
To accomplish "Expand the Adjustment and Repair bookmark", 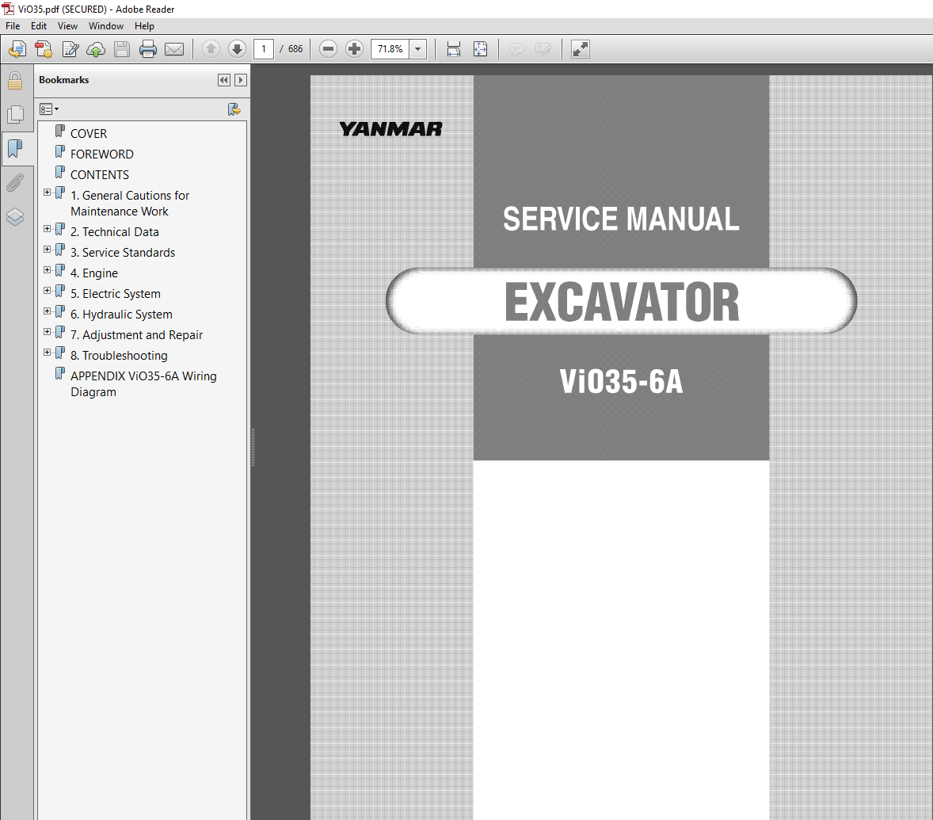I will (47, 331).
